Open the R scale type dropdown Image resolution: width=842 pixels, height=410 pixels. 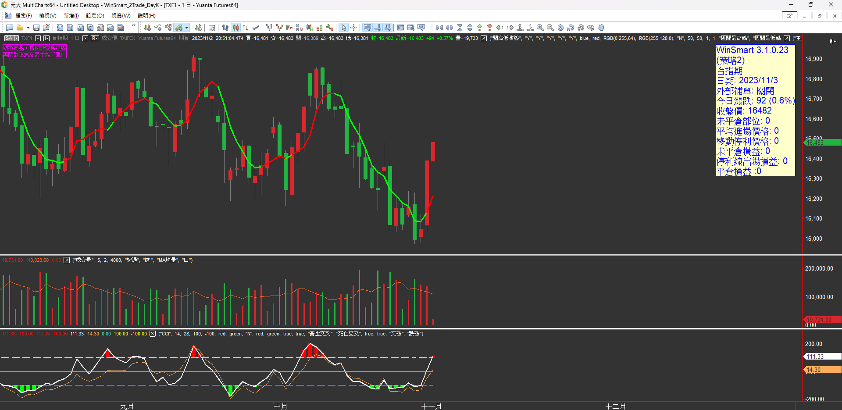click(95, 38)
